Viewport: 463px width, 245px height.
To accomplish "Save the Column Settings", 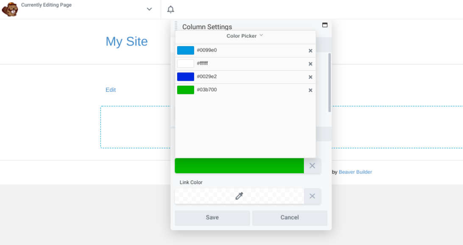I will 212,217.
